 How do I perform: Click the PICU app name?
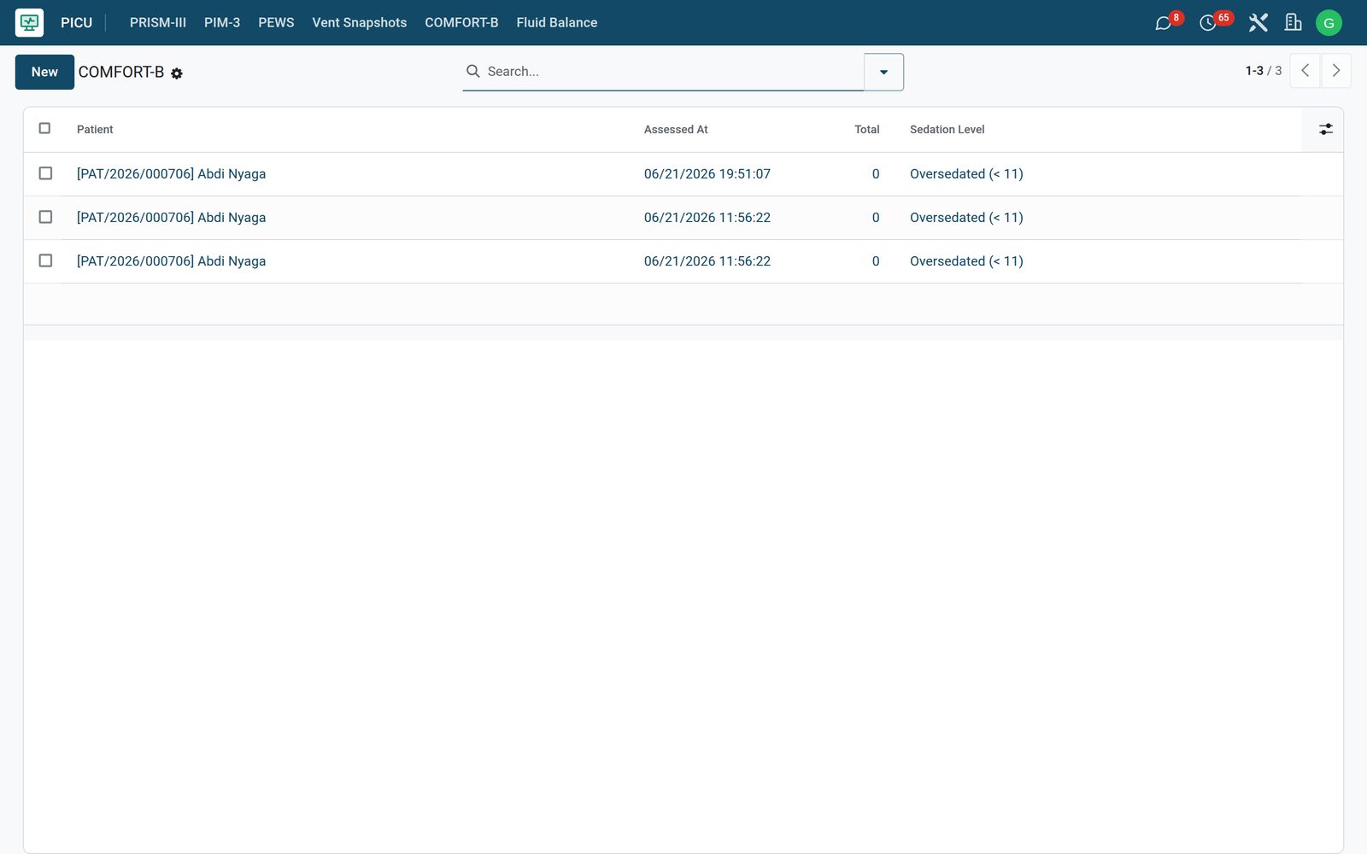76,23
